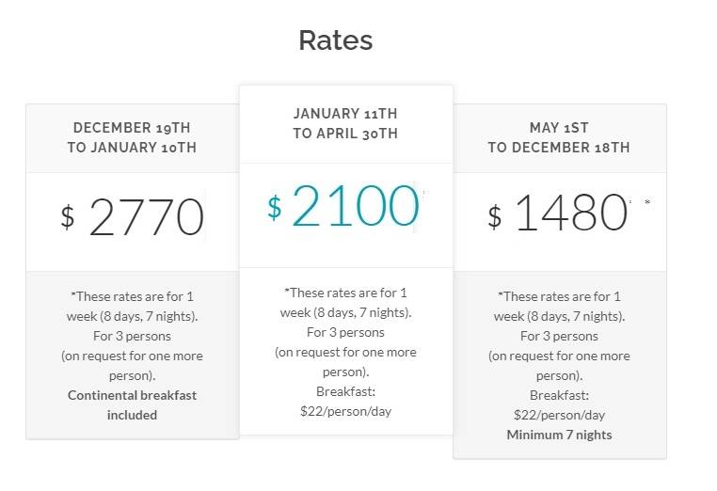
Task: Click the right card's Breakfast $22/person/day text
Action: tap(559, 405)
